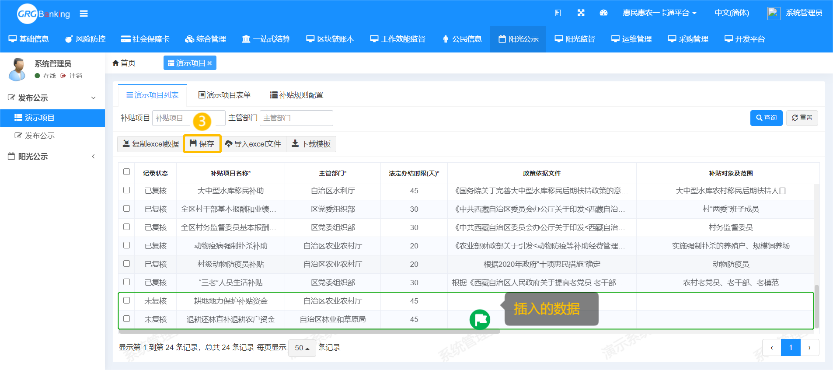Click the table horizontal scrollbar

click(309, 332)
